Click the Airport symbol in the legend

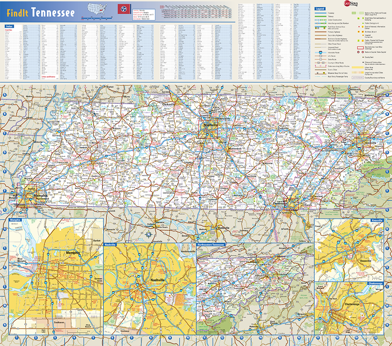[362, 32]
